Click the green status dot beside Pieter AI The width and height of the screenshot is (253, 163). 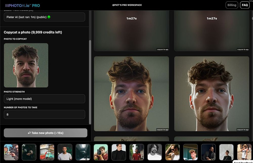(x=49, y=17)
